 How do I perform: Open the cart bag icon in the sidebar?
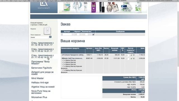(47, 31)
